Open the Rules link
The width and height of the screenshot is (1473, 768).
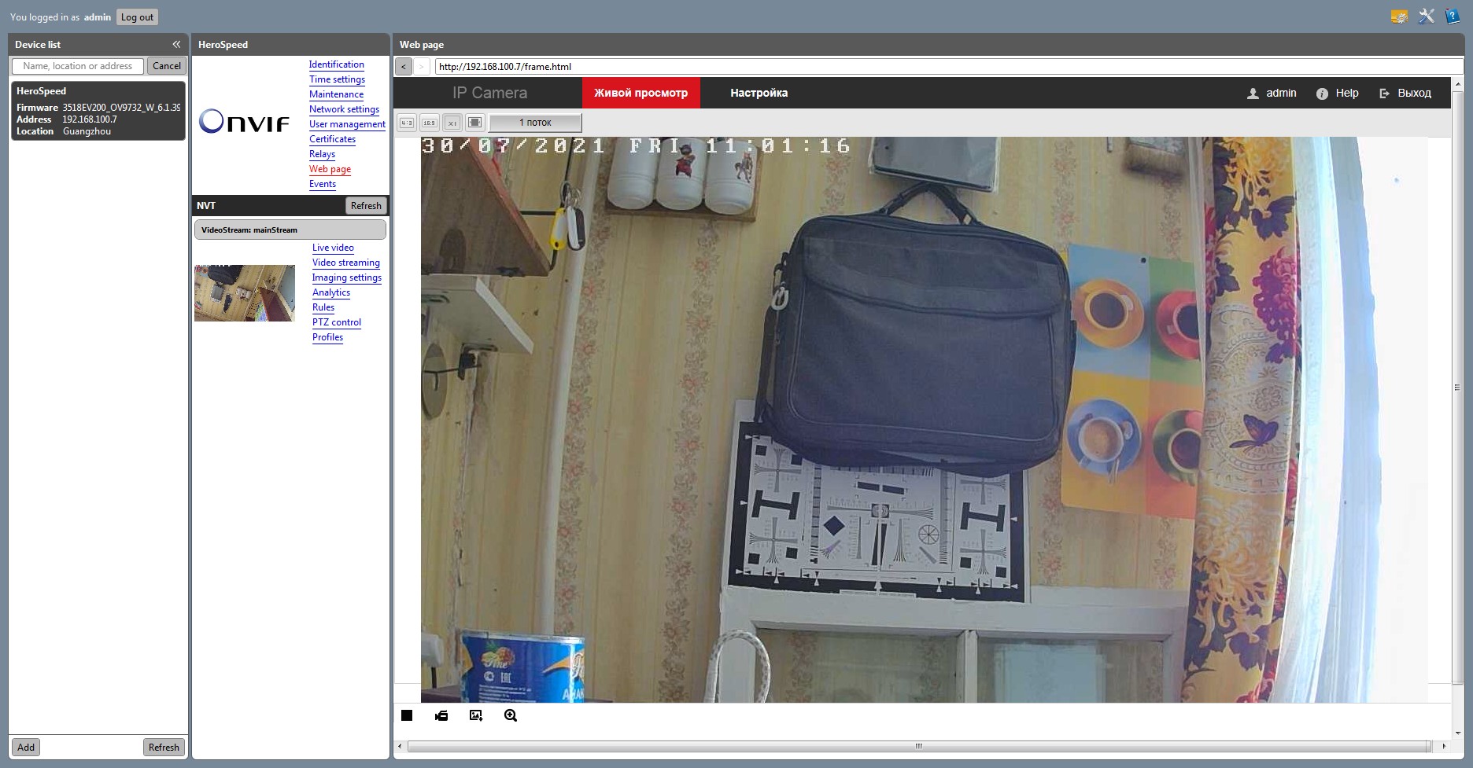(323, 307)
